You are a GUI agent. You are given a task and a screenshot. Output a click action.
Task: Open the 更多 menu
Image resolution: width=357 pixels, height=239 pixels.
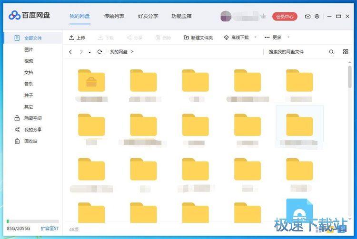point(273,37)
